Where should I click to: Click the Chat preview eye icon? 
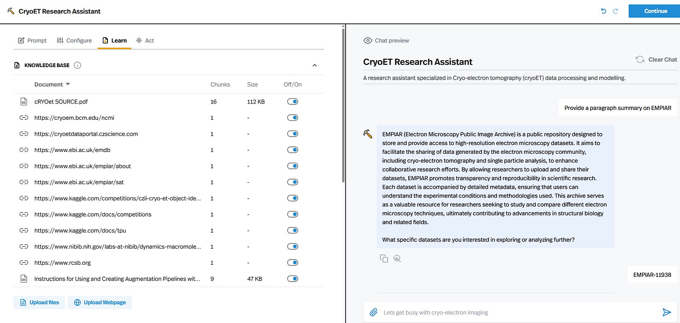pos(368,41)
